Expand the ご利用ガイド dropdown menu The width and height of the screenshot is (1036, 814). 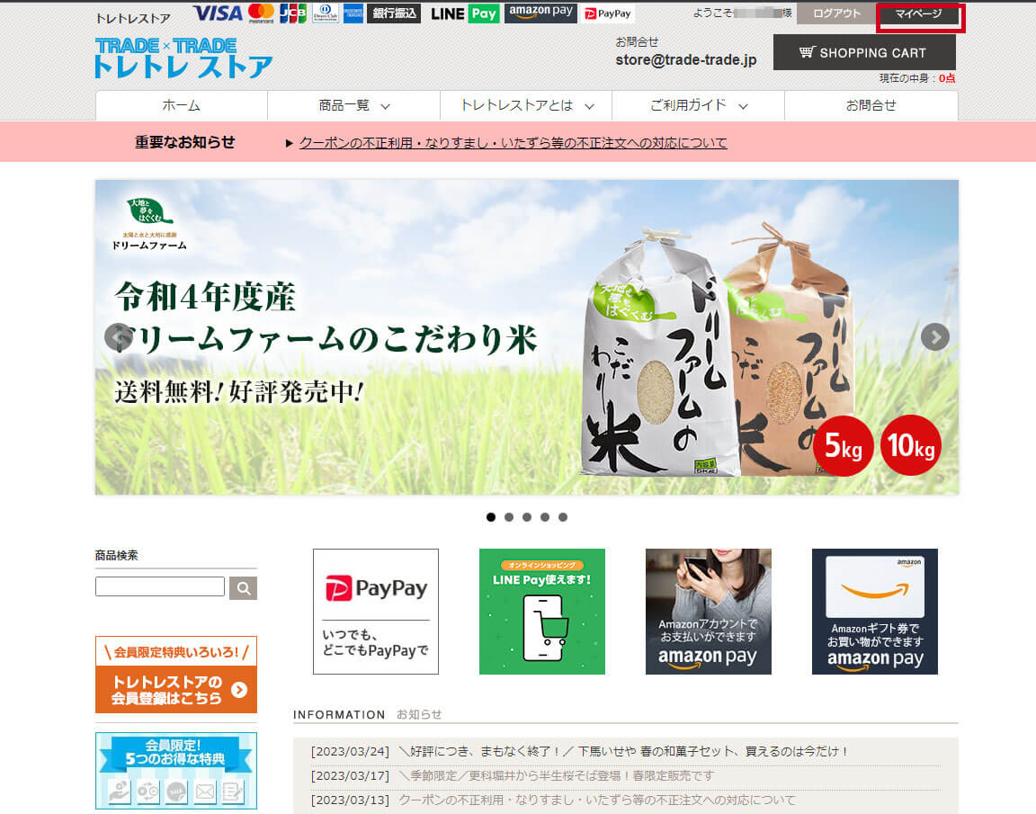coord(699,105)
